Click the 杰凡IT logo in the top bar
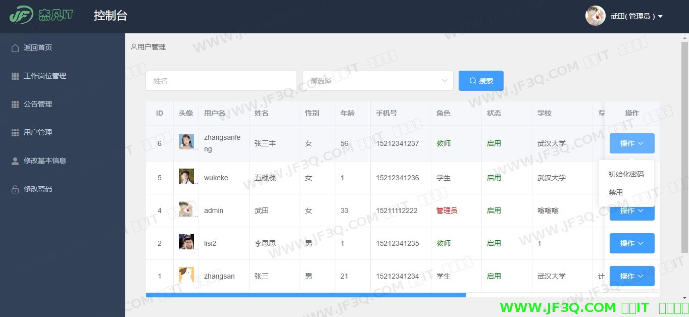The image size is (689, 317). pyautogui.click(x=40, y=15)
